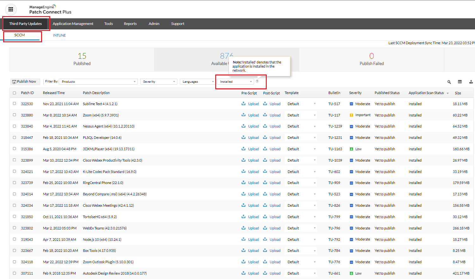
Task: Go to the Reports tab
Action: click(130, 24)
